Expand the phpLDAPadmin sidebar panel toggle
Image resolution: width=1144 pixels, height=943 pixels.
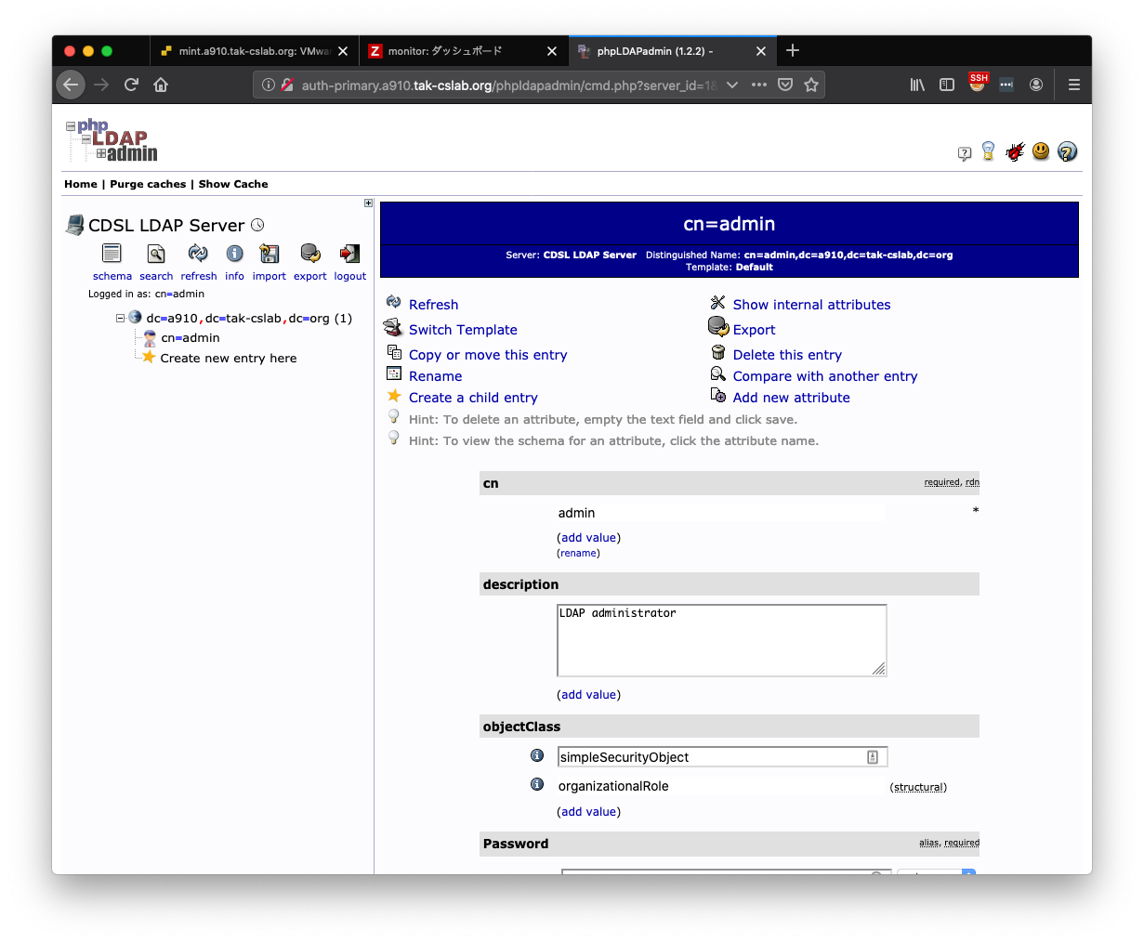tap(369, 203)
